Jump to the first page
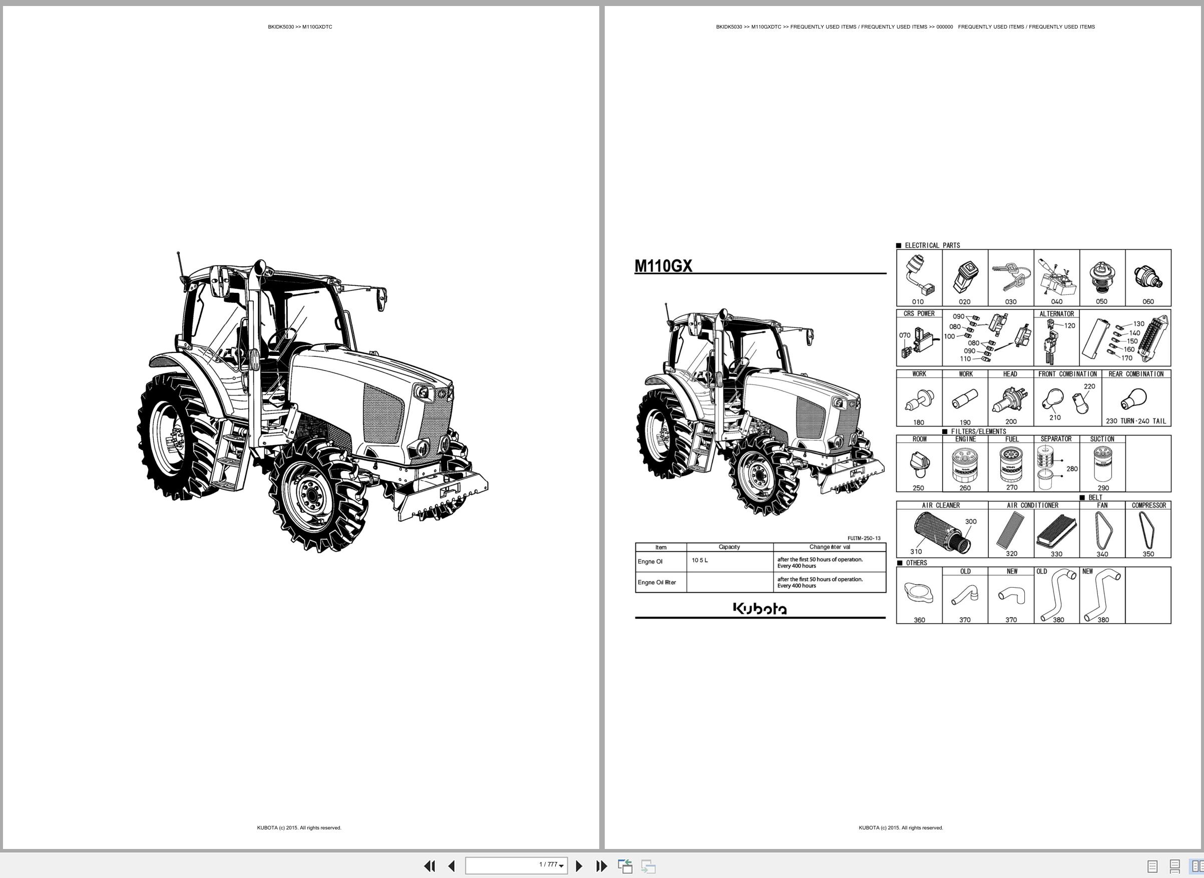Viewport: 1204px width, 878px height. click(430, 866)
